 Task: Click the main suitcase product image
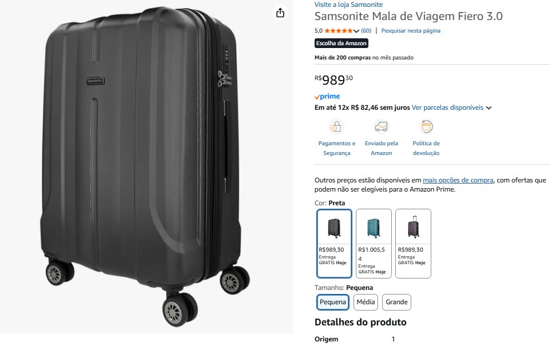146,166
